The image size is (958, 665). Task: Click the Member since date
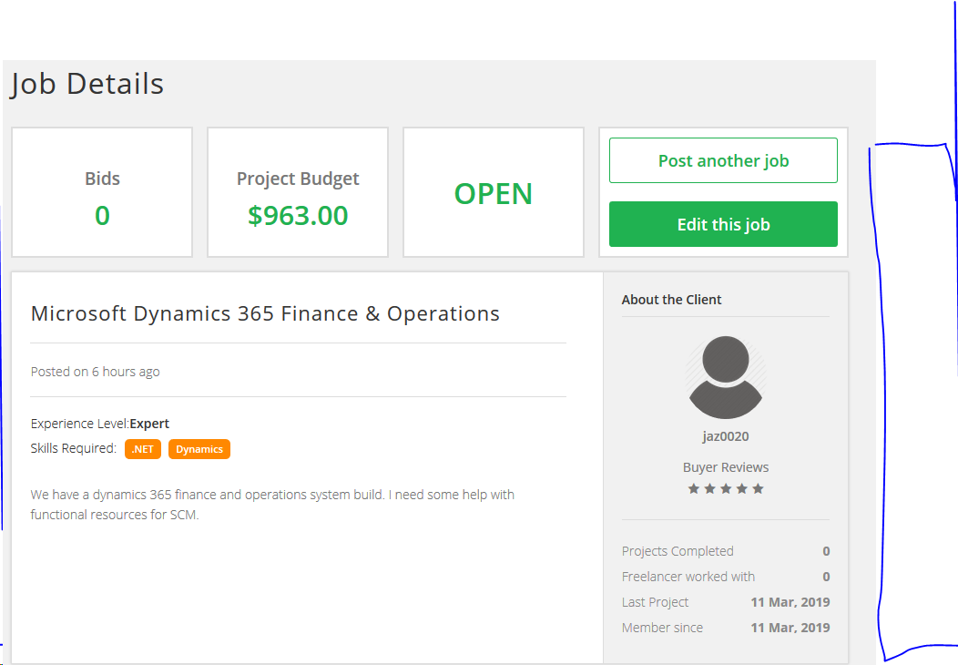[x=790, y=628]
